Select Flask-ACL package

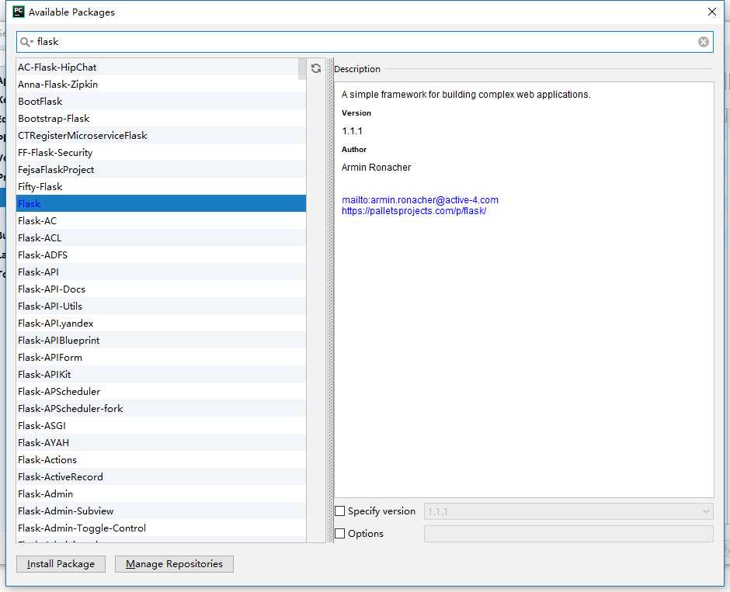click(x=161, y=237)
